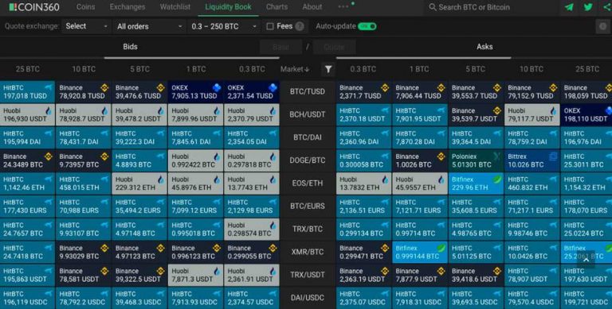Open the Twitter bird icon

(x=588, y=7)
